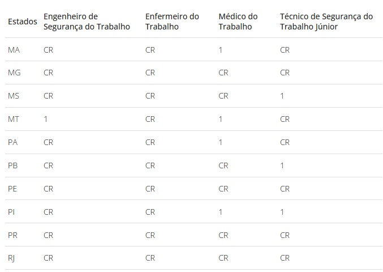Click the Enfermeiro do Trabalho column header
This screenshot has height=272, width=383.
172,22
